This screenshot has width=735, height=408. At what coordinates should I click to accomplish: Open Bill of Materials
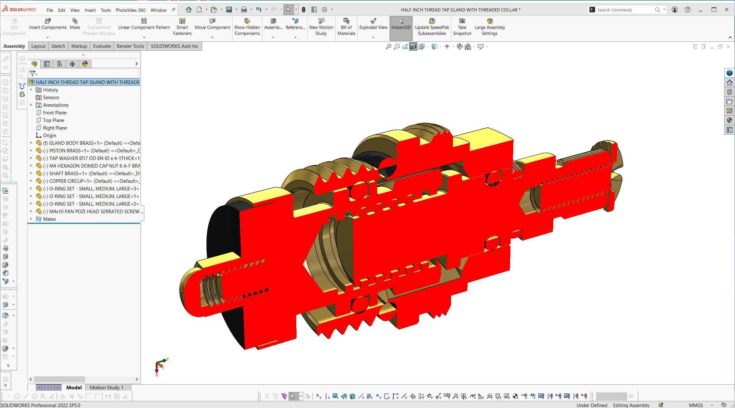click(x=346, y=27)
